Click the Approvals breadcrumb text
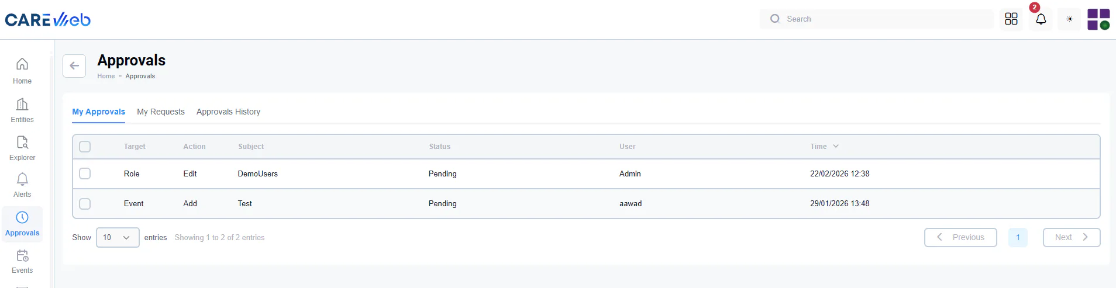This screenshot has height=288, width=1116. pyautogui.click(x=140, y=76)
